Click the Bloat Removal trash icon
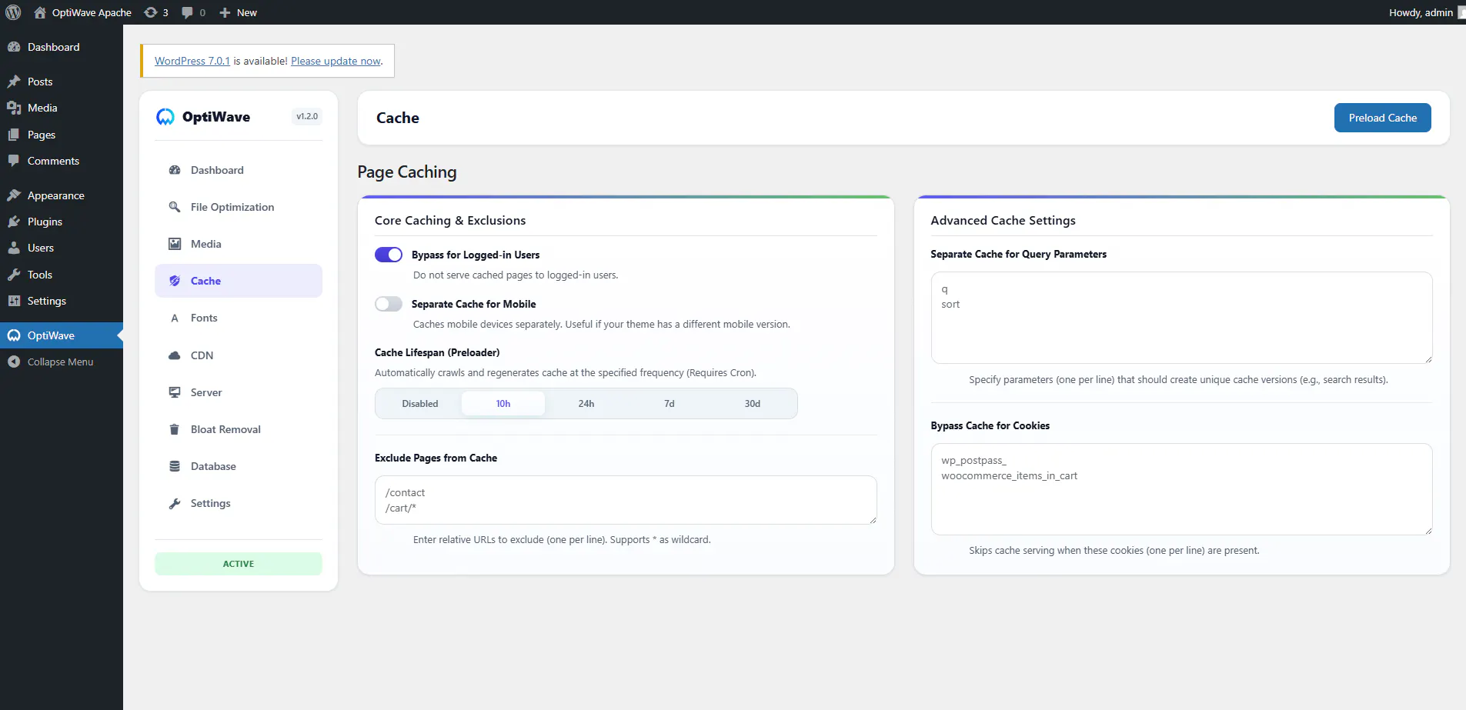This screenshot has height=710, width=1466. [175, 429]
